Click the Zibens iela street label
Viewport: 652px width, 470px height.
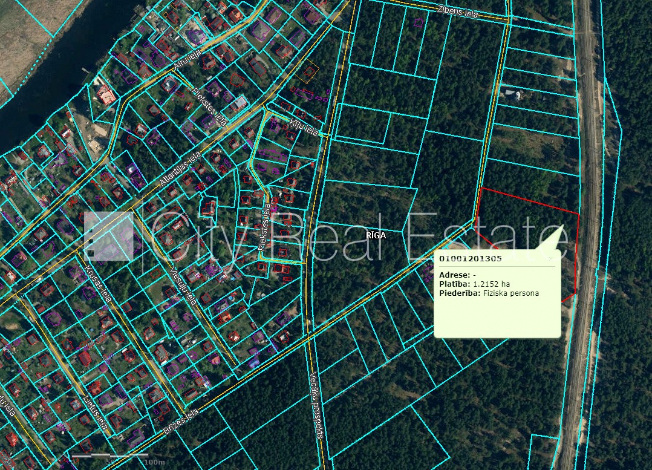[x=457, y=11]
